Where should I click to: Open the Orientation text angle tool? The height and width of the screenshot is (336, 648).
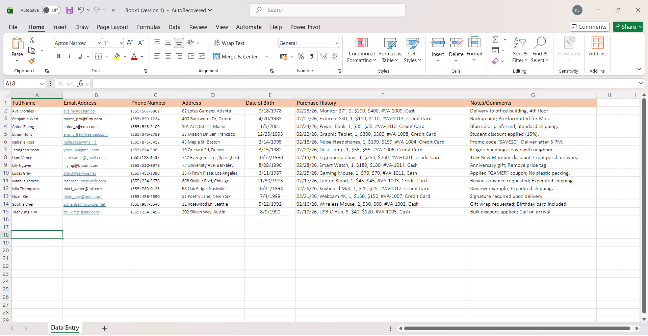tap(191, 43)
